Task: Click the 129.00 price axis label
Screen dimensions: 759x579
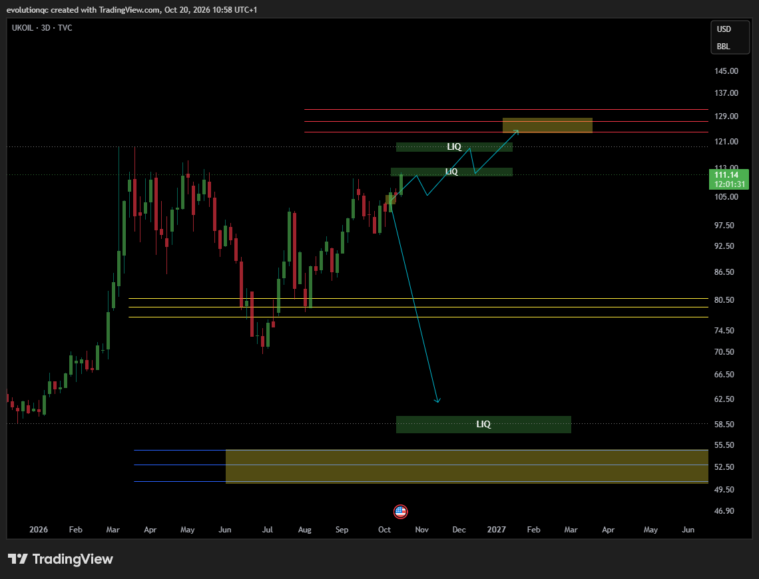Action: 726,116
